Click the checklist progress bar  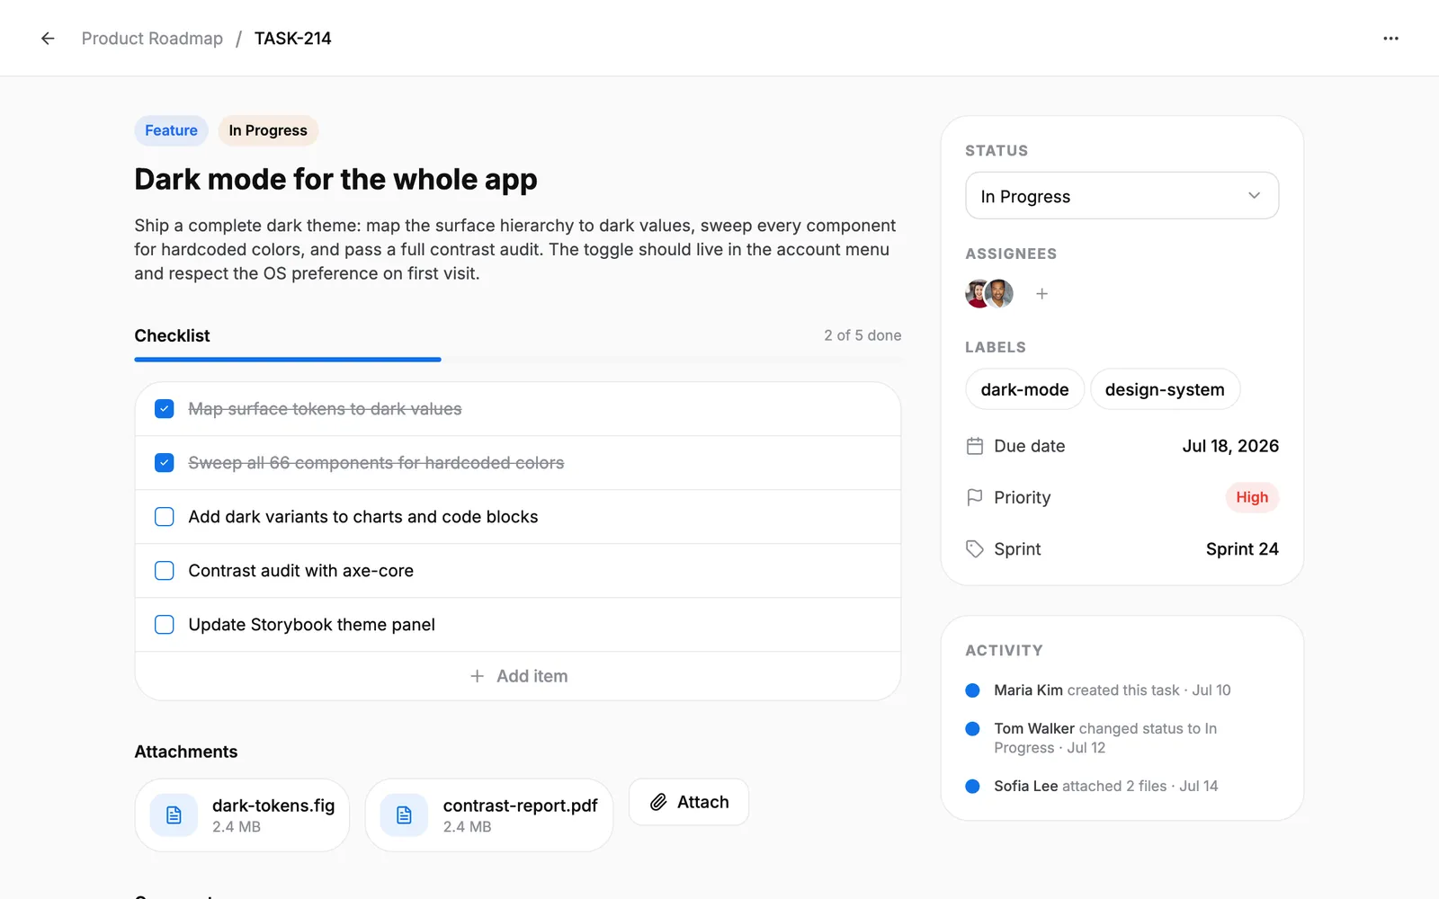tap(518, 360)
